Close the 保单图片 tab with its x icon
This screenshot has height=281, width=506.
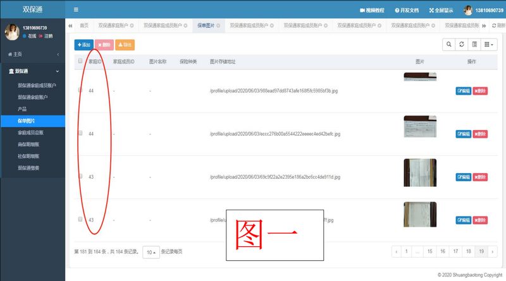click(x=218, y=25)
